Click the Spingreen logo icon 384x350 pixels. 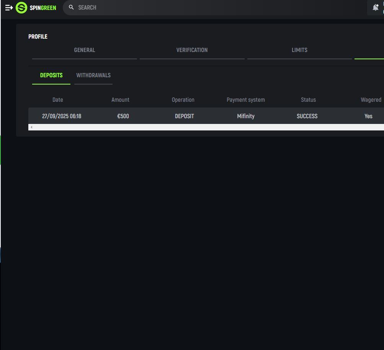click(x=21, y=8)
